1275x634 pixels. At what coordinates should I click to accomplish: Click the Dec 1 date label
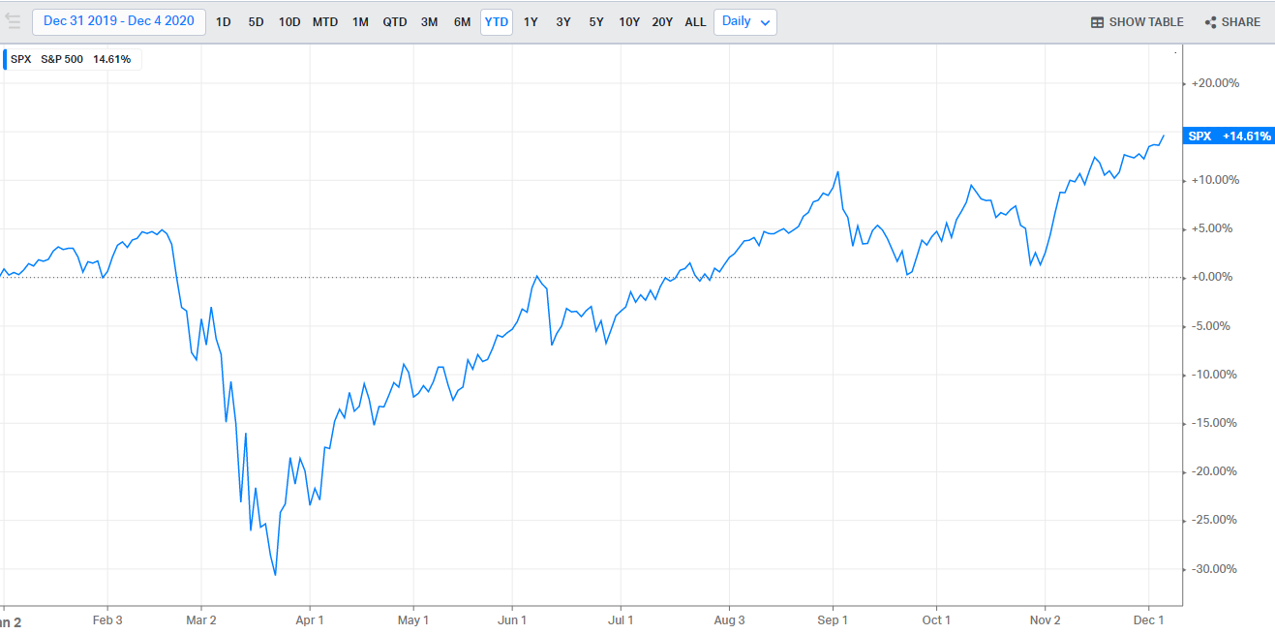point(1148,619)
